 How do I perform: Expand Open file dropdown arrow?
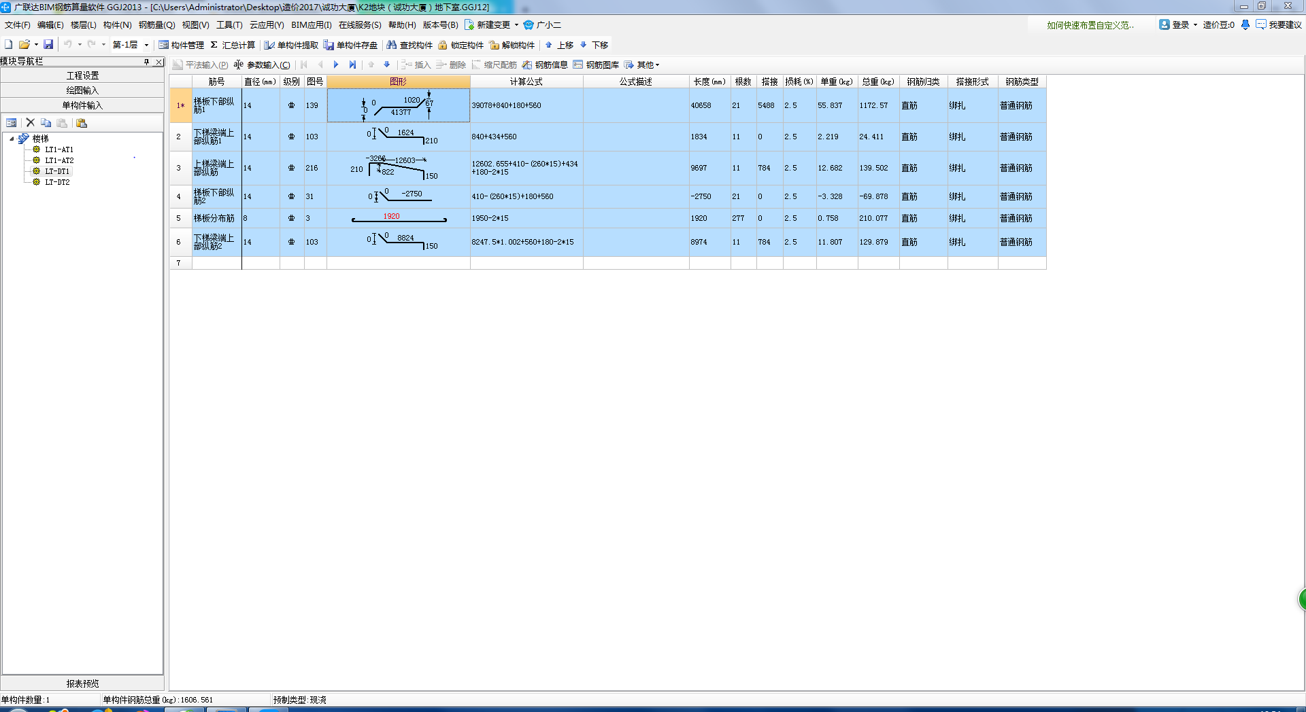[x=36, y=45]
